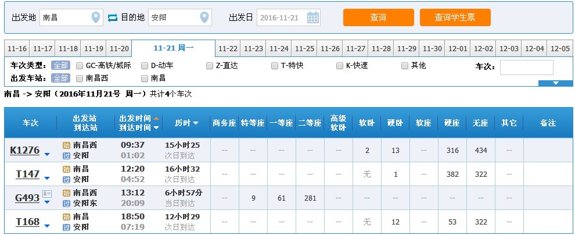Click T168 硬卧 availability 12
Image resolution: width=575 pixels, height=235 pixels.
click(x=396, y=222)
